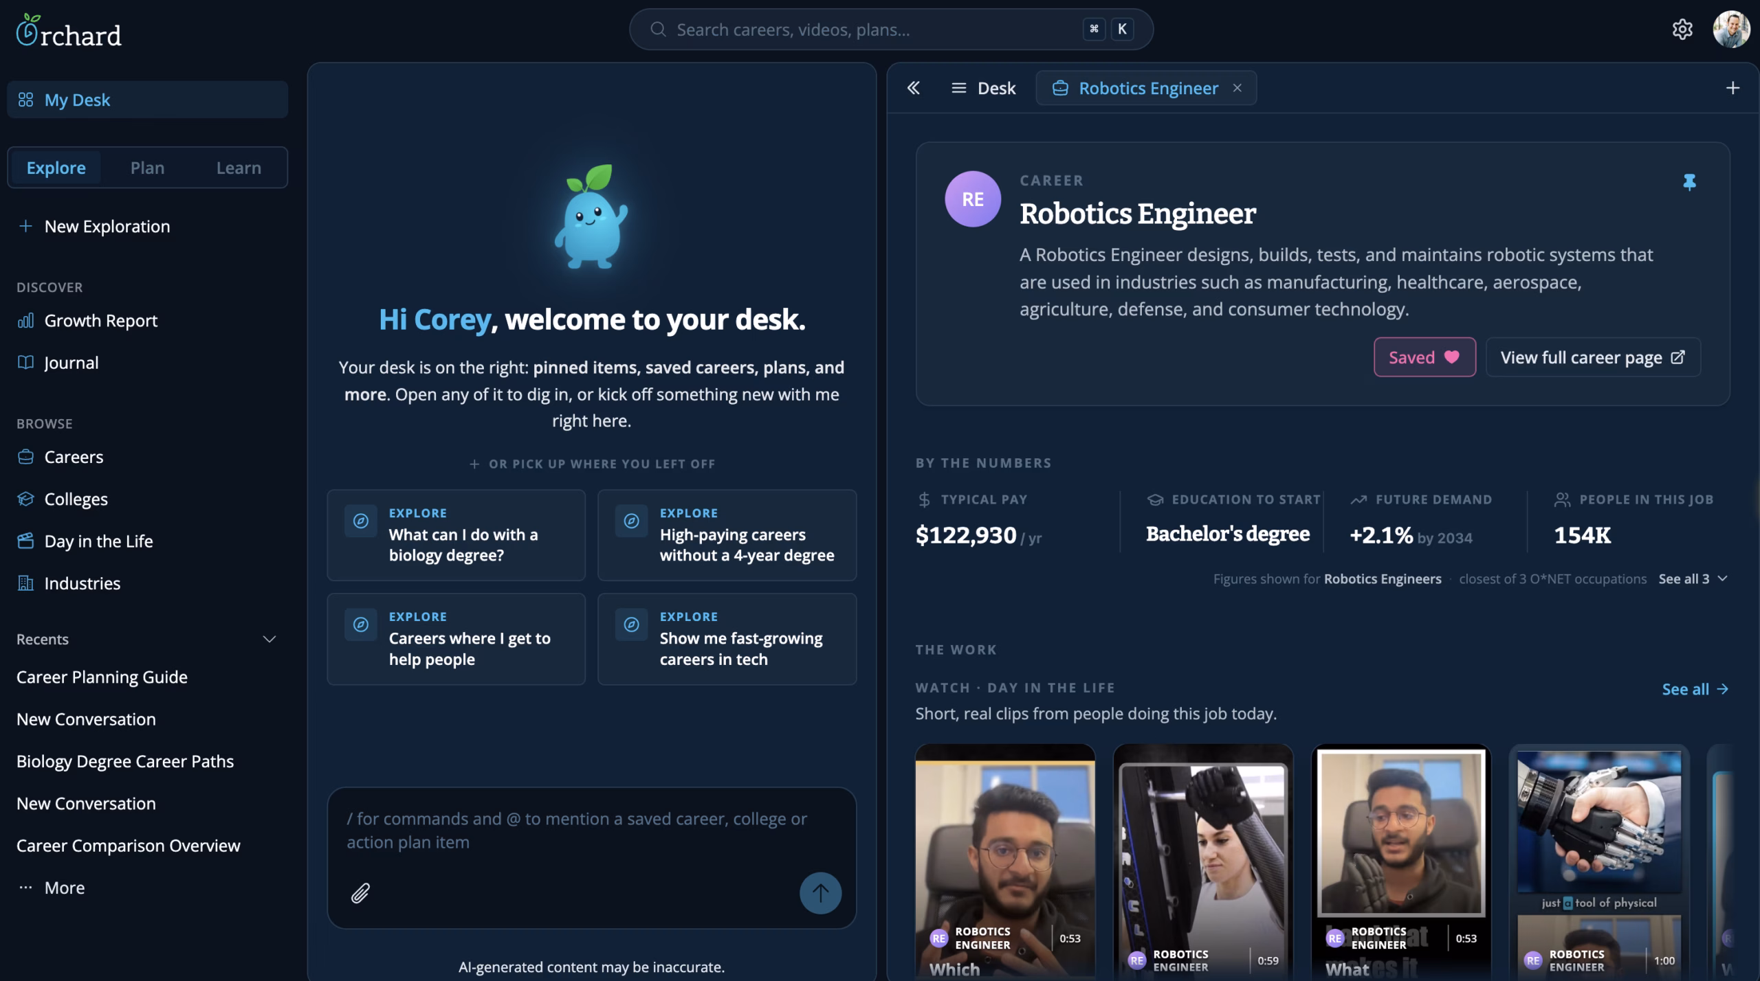Click the paperclip attachment icon
The width and height of the screenshot is (1760, 981).
[x=361, y=893]
